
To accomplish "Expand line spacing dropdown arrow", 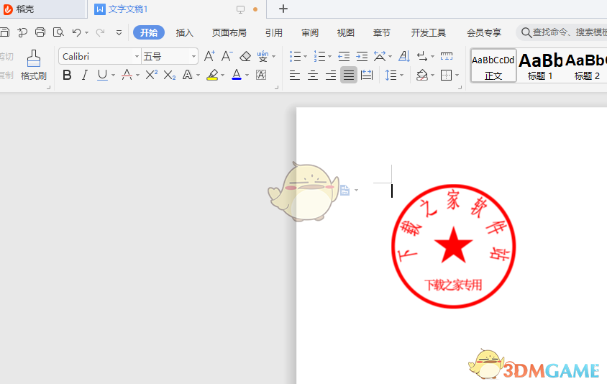I will point(401,75).
